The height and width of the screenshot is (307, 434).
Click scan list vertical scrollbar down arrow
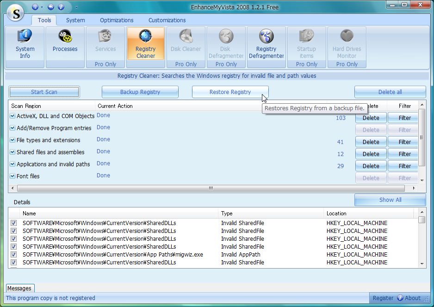click(x=422, y=180)
